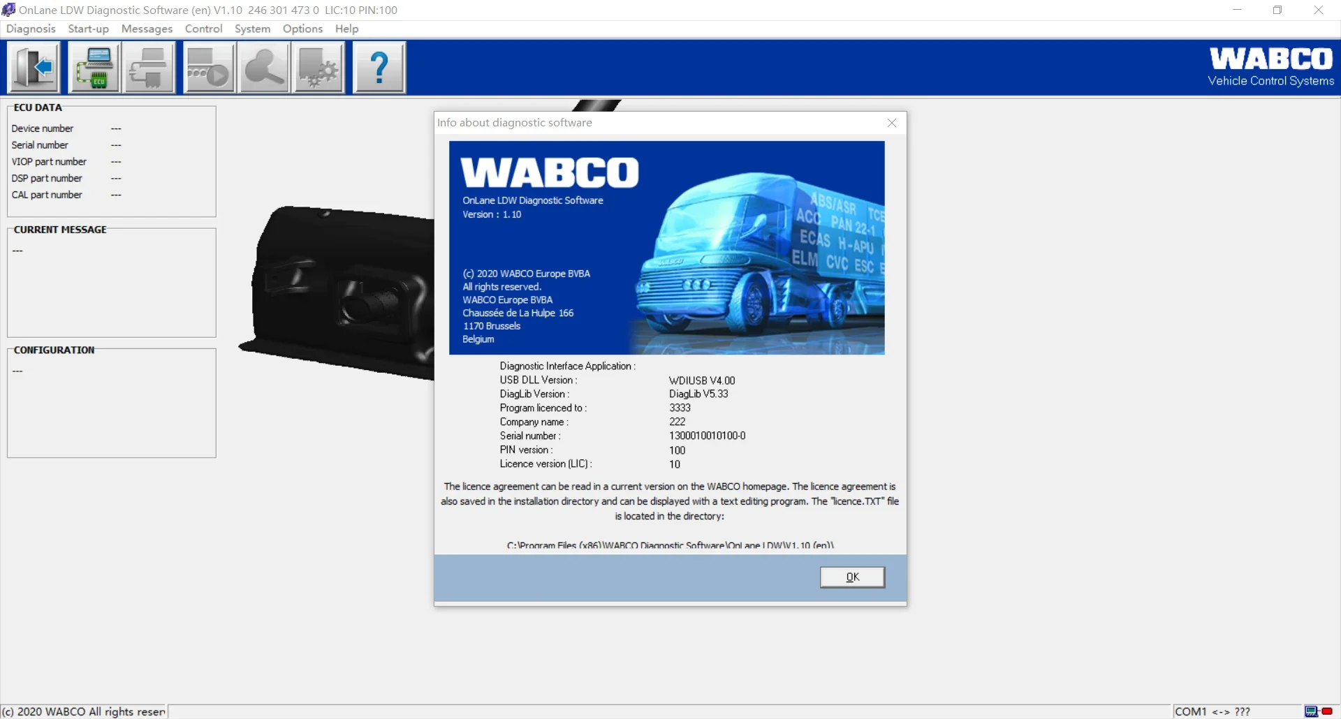
Task: Click the connection status icon in status bar
Action: tap(1316, 711)
